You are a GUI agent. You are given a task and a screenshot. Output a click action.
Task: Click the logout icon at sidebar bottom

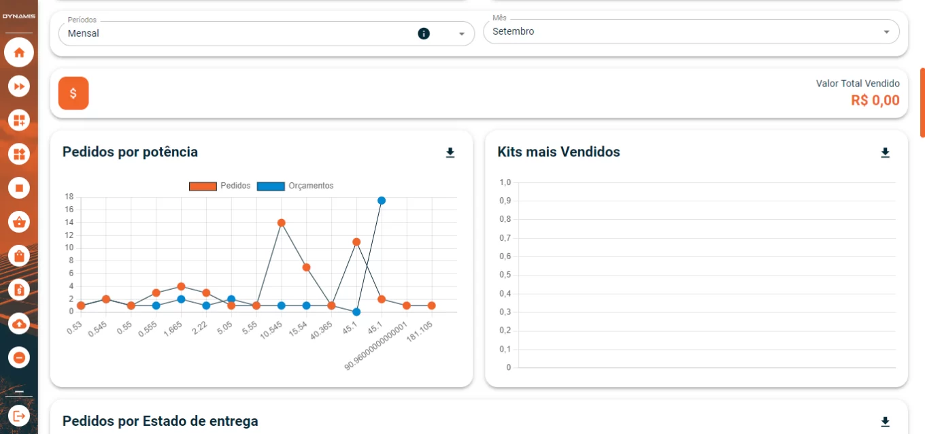point(19,415)
